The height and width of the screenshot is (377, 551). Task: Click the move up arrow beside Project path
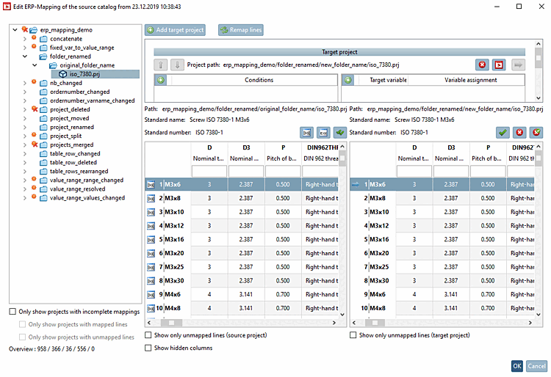[x=162, y=65]
